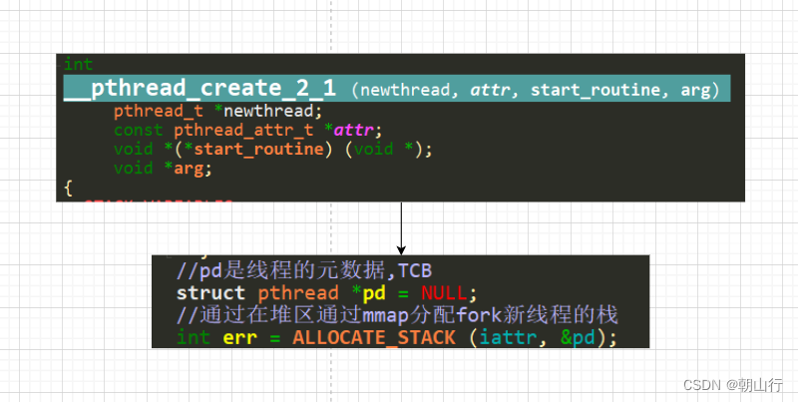Click the comment about mmap allocating the stack

pyautogui.click(x=397, y=315)
